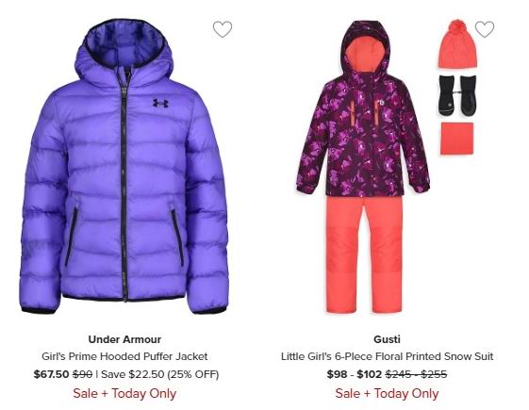Open Little Girl's 6-Piece Floral Printed Snow Suit link
Image resolution: width=529 pixels, height=410 pixels.
pos(387,356)
